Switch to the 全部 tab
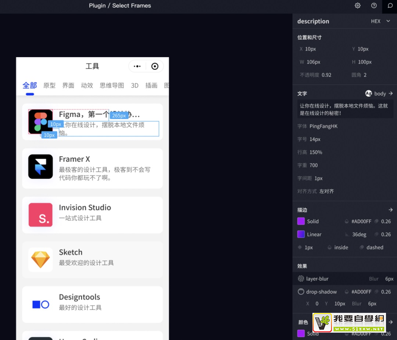The width and height of the screenshot is (397, 340). pos(30,85)
